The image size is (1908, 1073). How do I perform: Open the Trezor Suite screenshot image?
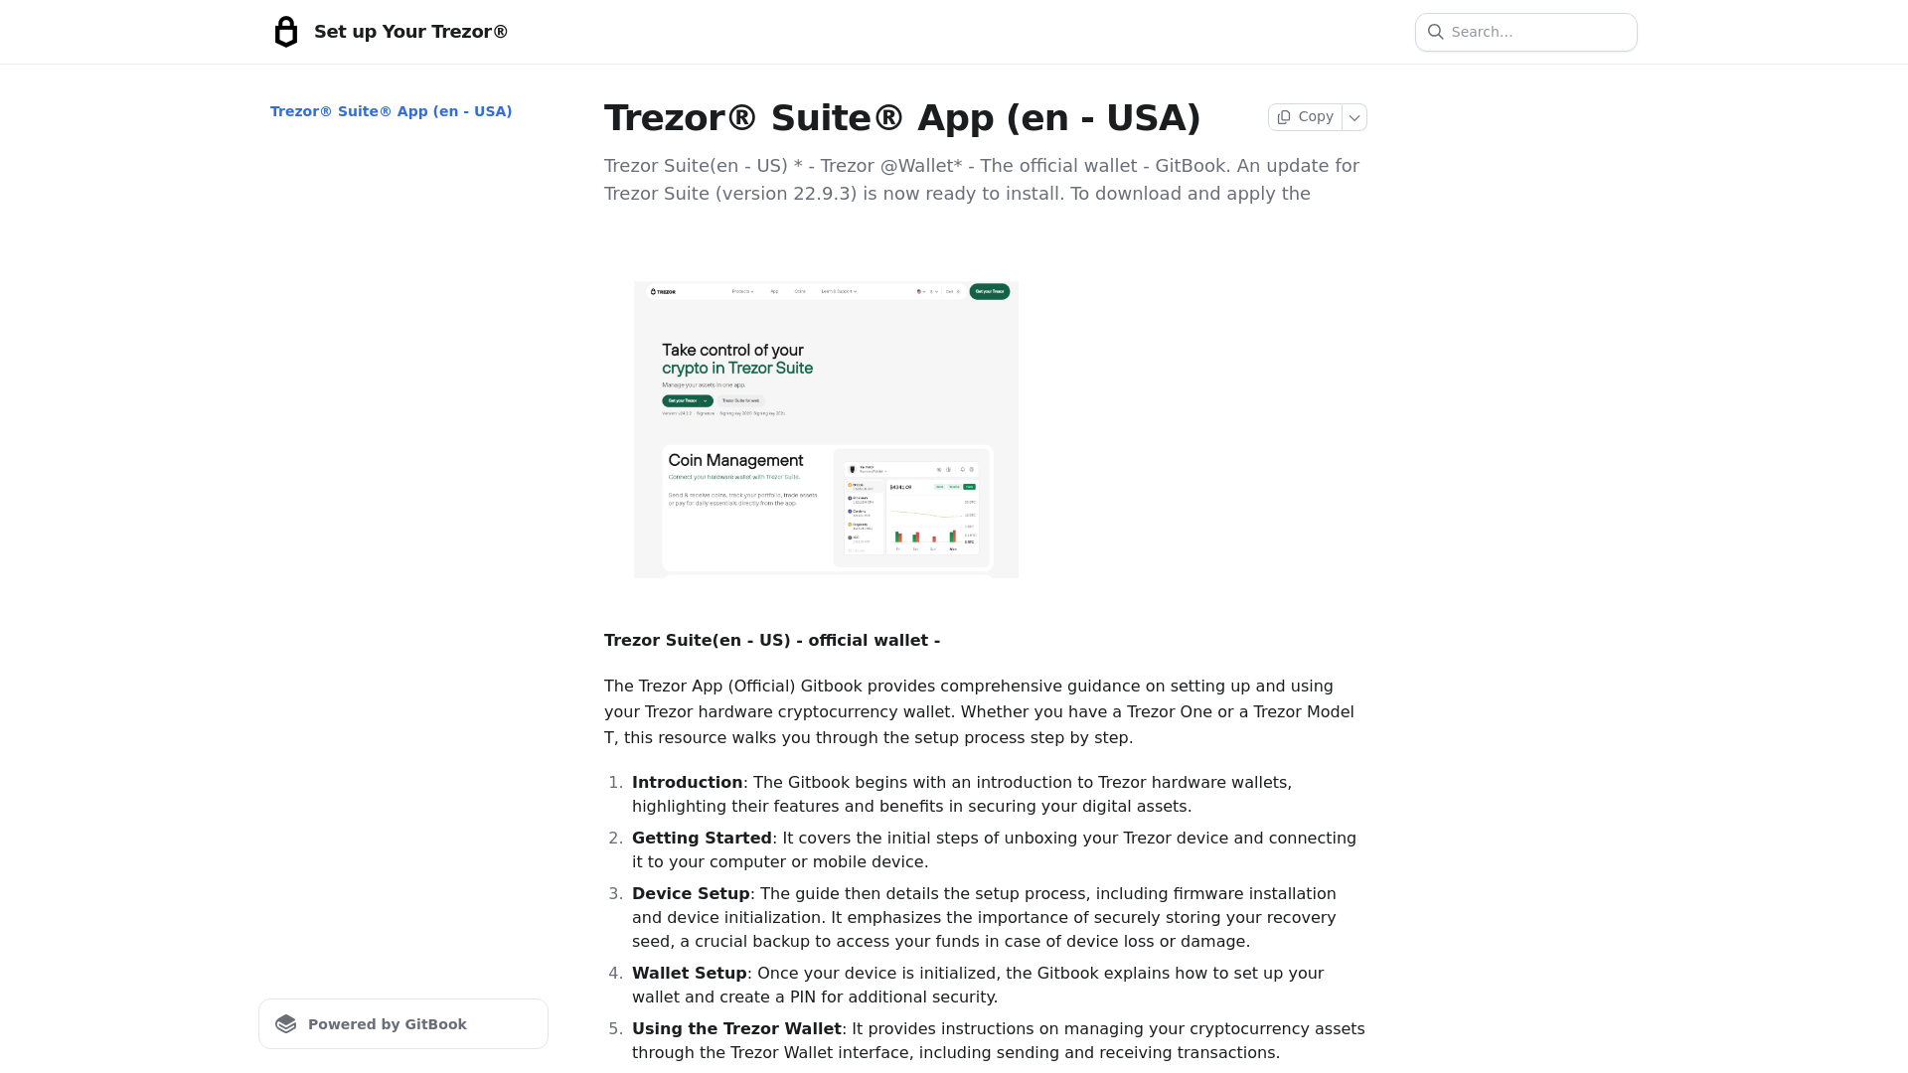[x=826, y=429]
